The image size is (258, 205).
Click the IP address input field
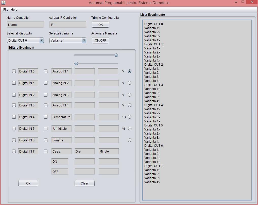(x=67, y=25)
